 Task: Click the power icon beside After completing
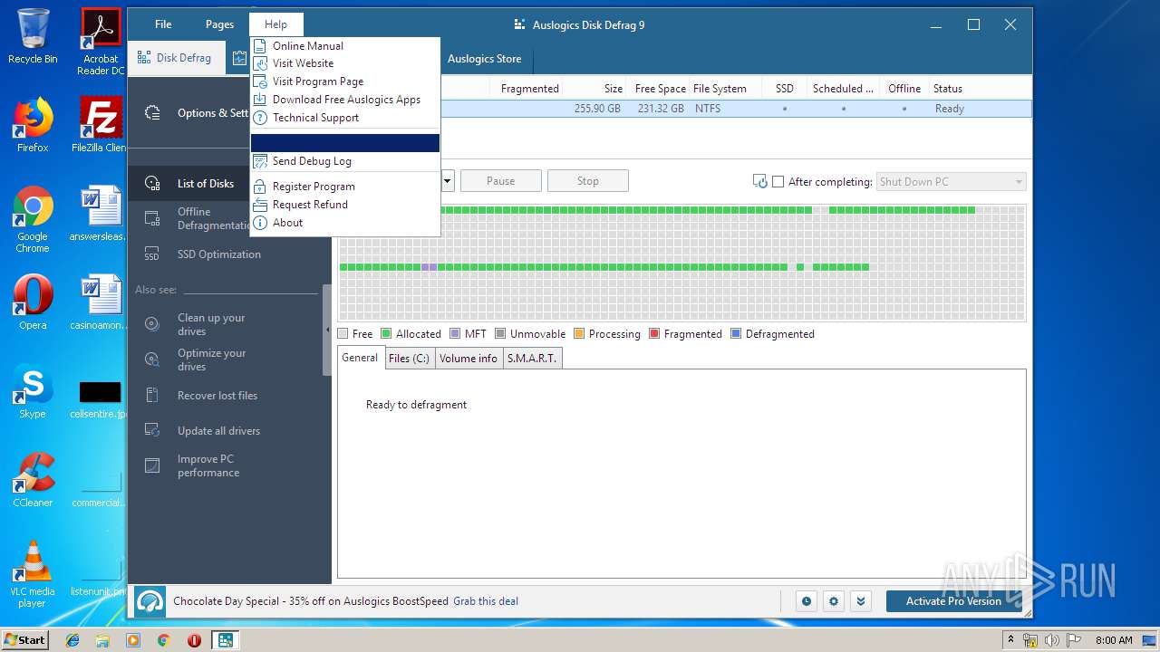(760, 181)
